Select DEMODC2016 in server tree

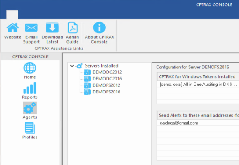[x=107, y=79]
